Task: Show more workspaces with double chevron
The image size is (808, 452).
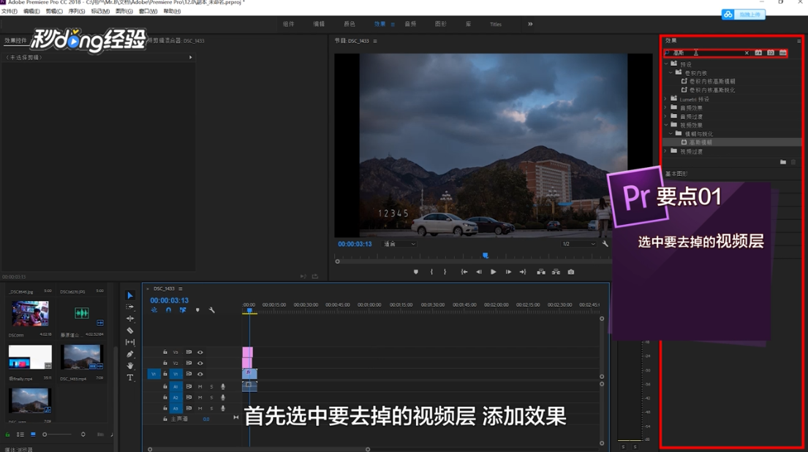Action: [530, 23]
